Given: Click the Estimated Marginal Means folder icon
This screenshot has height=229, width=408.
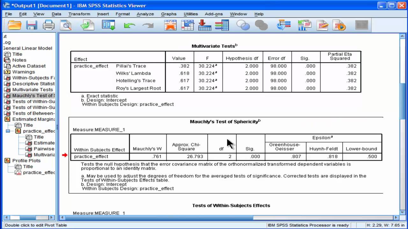Looking at the screenshot, I should click(x=7, y=119).
